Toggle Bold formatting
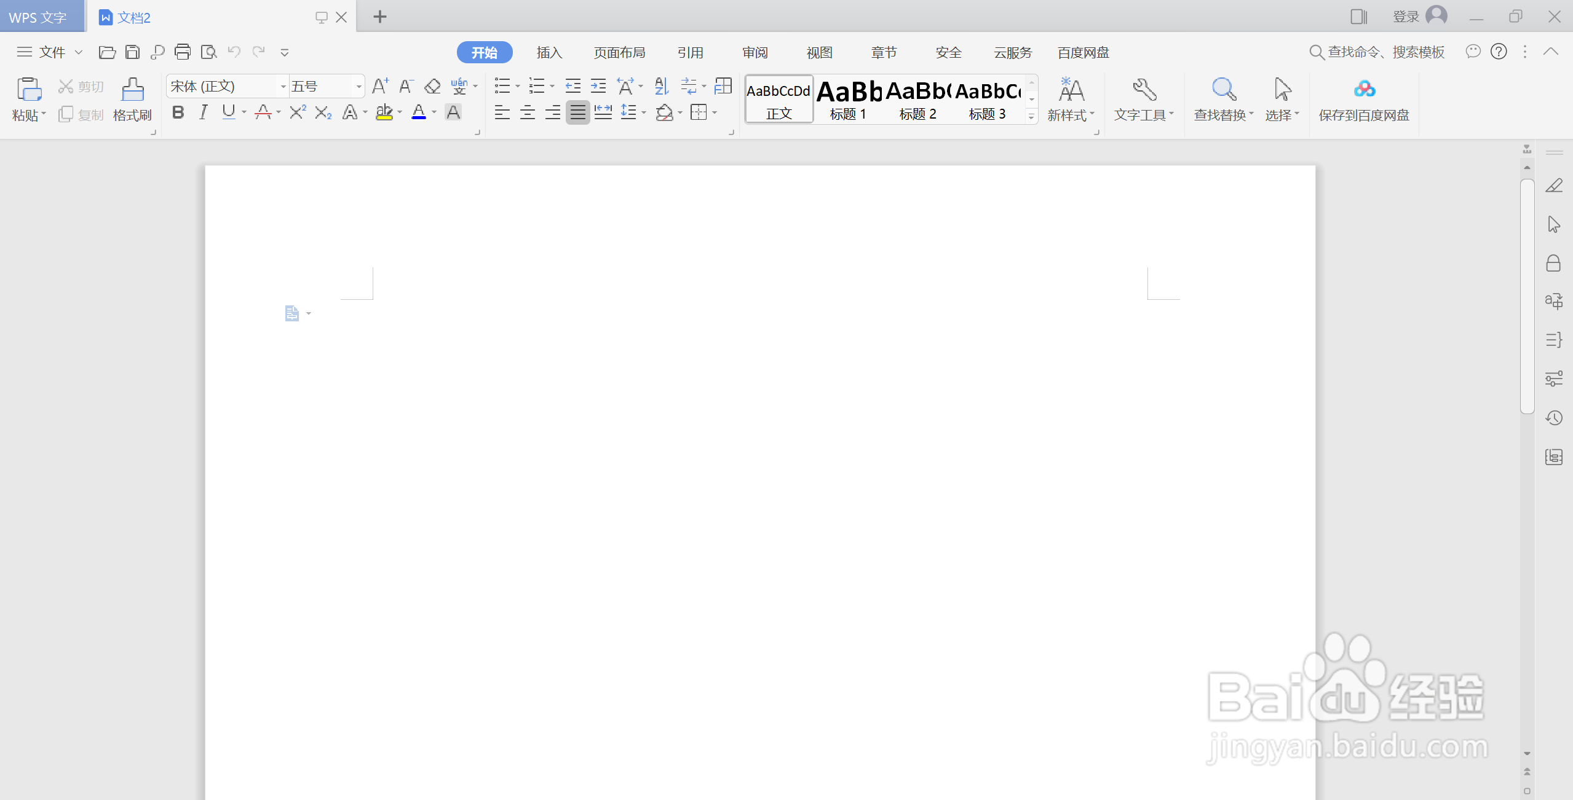This screenshot has width=1573, height=800. point(178,112)
